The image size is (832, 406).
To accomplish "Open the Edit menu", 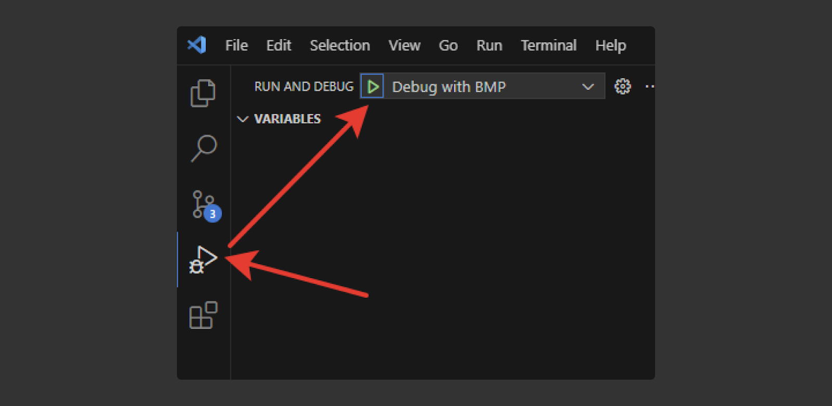I will [x=279, y=46].
